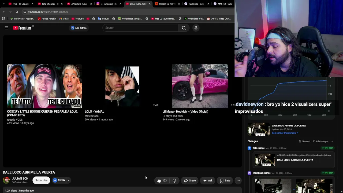The image size is (343, 193).
Task: Click the Thumbnail change image icon
Action: 249,173
